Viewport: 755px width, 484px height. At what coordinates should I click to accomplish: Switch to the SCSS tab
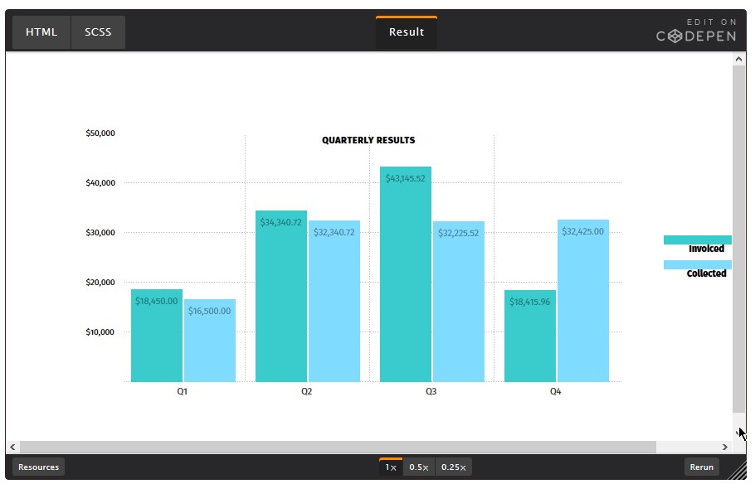(x=98, y=32)
